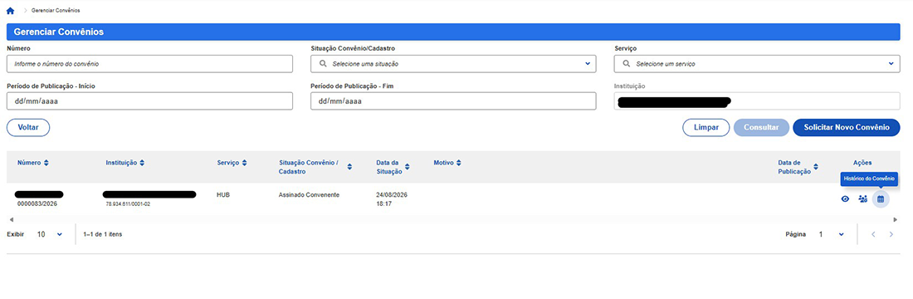The height and width of the screenshot is (299, 913).
Task: Click the Limpar button
Action: (x=705, y=128)
